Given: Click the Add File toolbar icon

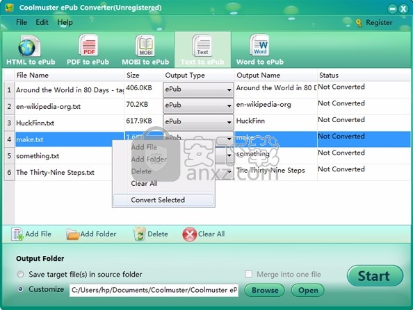Looking at the screenshot, I should click(17, 234).
